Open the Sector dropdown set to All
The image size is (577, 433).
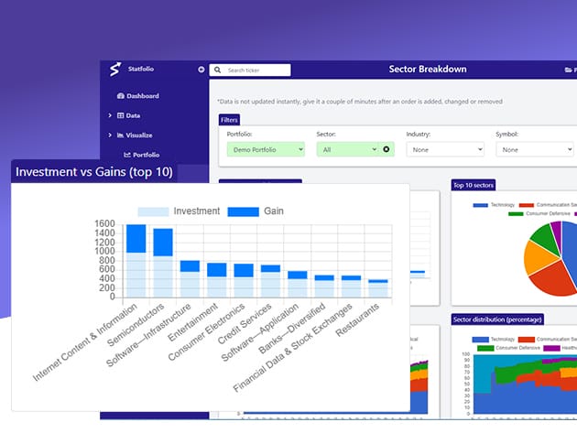[347, 149]
